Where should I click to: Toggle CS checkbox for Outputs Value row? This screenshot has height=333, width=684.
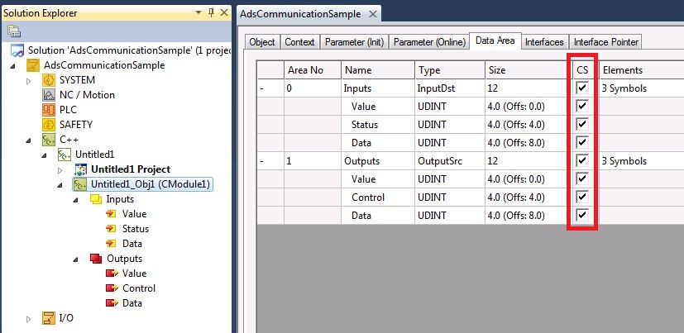tap(582, 179)
